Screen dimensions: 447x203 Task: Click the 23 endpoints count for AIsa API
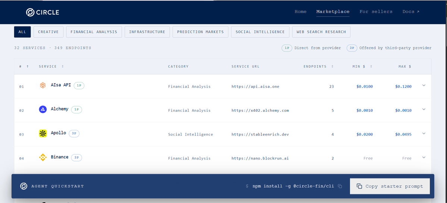point(331,86)
